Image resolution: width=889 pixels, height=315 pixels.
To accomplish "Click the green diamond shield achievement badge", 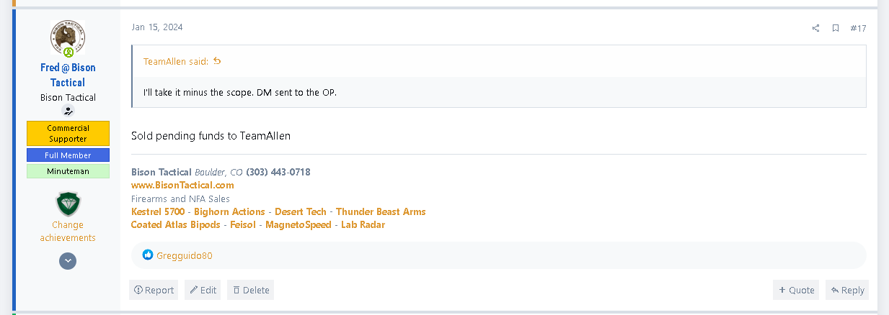I will [x=68, y=204].
